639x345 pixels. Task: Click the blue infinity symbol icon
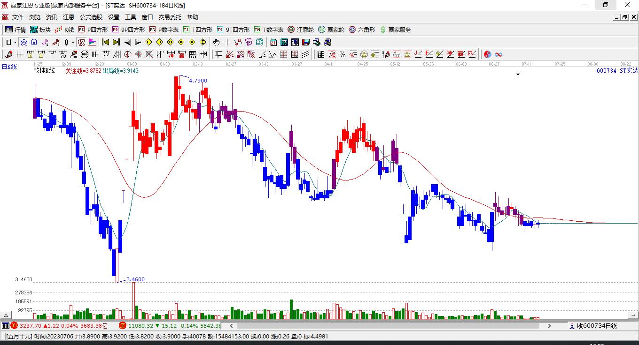pyautogui.click(x=499, y=54)
